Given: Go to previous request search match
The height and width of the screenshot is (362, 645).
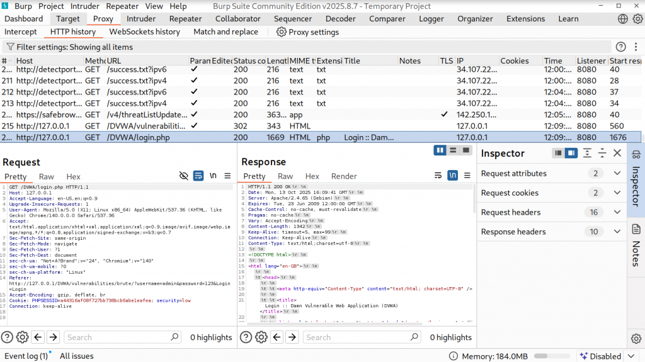Looking at the screenshot, I should [x=38, y=337].
